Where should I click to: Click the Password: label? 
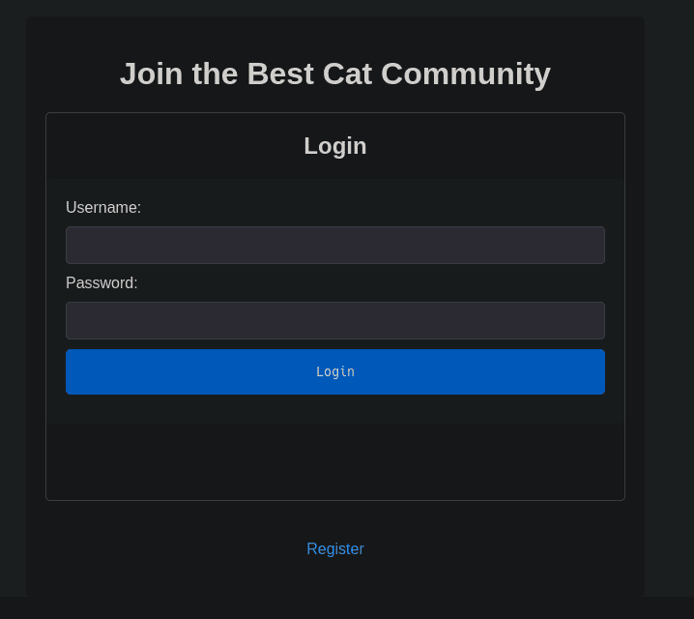click(101, 283)
